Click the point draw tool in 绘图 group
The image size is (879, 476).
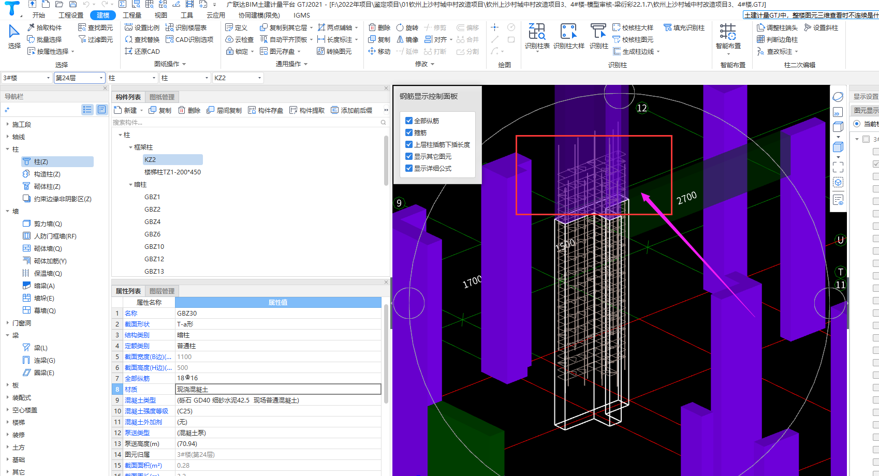pos(494,27)
